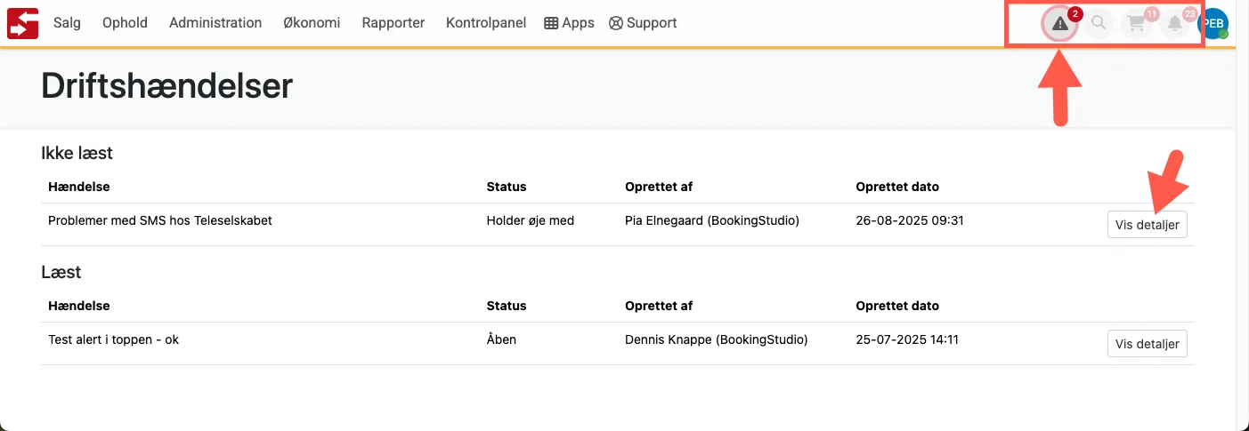
Task: Select the 'Test alert i toppen - ok' event
Action: click(113, 339)
